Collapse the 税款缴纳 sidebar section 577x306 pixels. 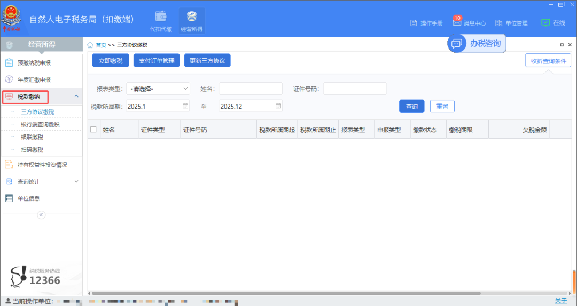[76, 96]
